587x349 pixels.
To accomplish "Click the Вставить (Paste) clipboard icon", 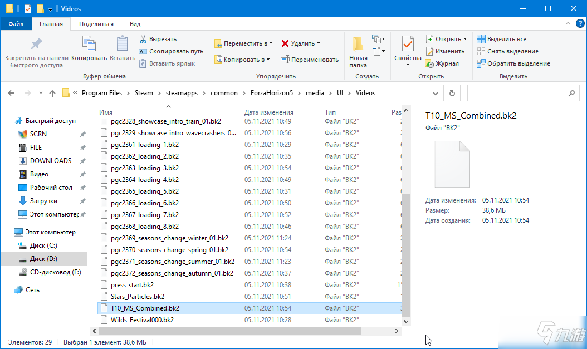I will (x=122, y=44).
